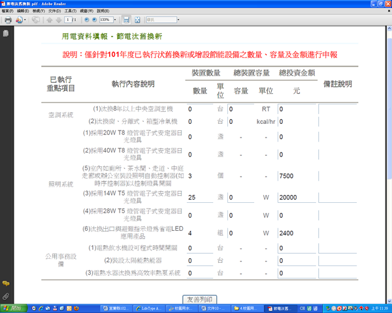This screenshot has width=392, height=313.
Task: Click Internet Explorer quick launch icon
Action: [x=41, y=308]
